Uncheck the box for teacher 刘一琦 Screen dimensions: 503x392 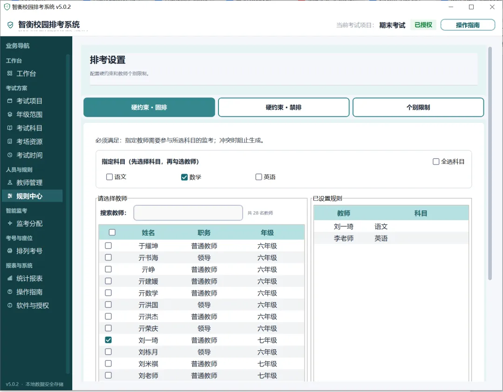point(109,340)
